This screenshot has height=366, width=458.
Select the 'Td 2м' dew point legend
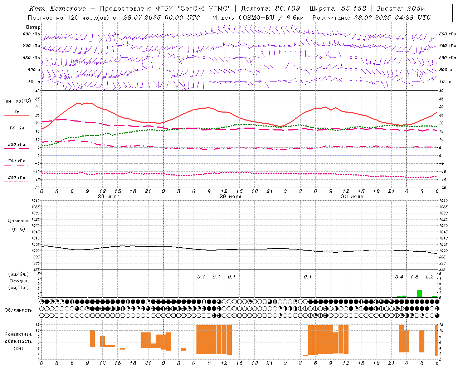click(x=17, y=128)
